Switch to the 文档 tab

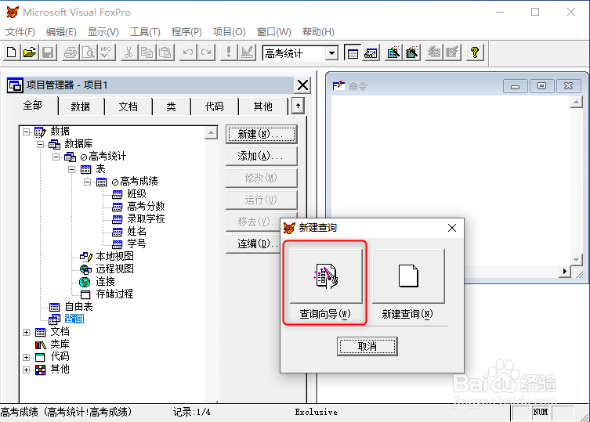[x=128, y=106]
